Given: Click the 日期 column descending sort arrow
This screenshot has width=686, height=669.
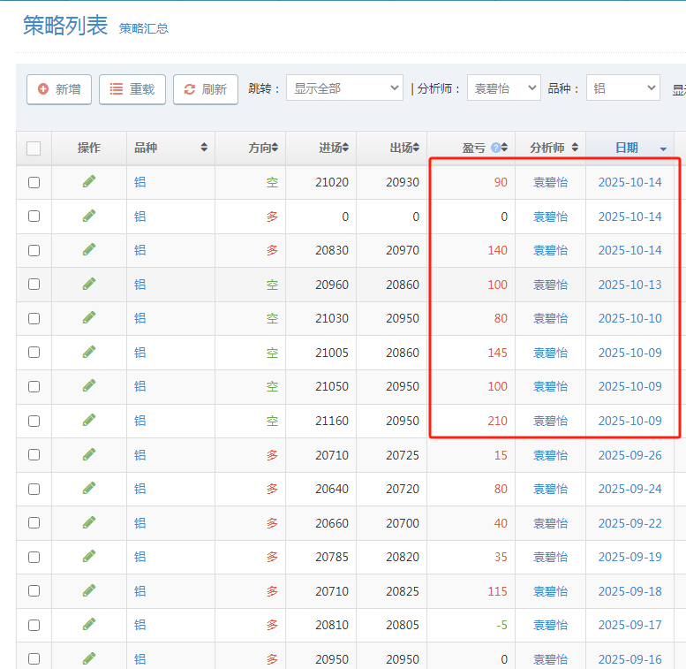Looking at the screenshot, I should (662, 148).
